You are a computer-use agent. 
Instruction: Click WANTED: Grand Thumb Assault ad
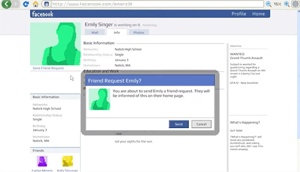click(246, 56)
